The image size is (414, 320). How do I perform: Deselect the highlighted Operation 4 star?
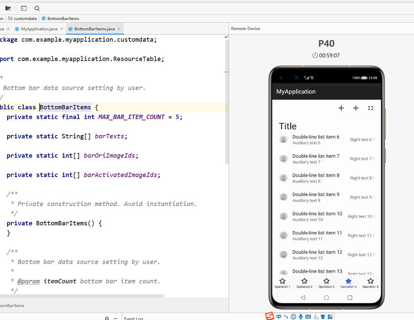348,281
